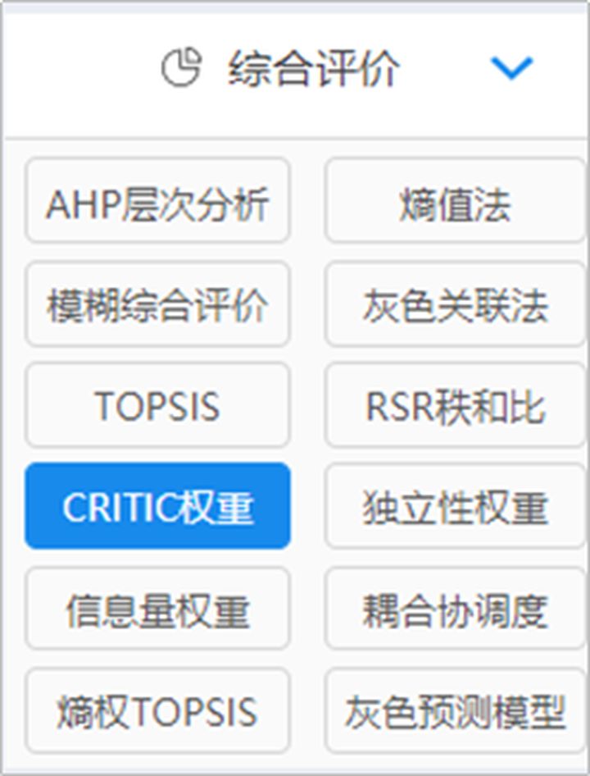Viewport: 590px width, 776px height.
Task: Open 模糊综合评价 analysis
Action: (x=157, y=304)
